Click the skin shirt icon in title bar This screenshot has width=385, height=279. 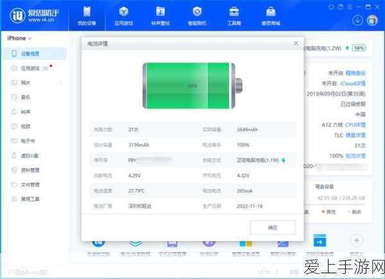[x=331, y=7]
